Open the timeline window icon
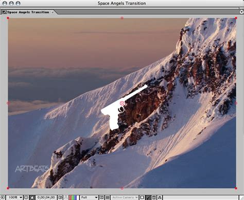 pyautogui.click(x=154, y=197)
